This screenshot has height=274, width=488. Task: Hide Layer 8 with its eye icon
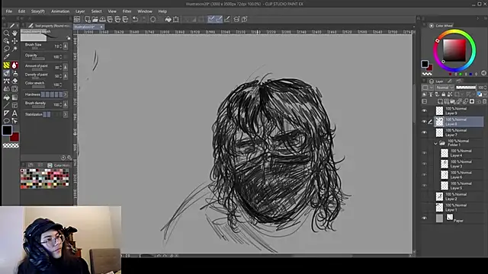pyautogui.click(x=424, y=122)
